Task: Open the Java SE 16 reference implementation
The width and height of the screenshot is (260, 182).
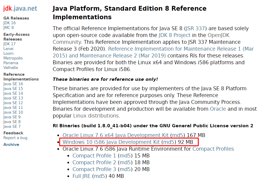Action: (13, 84)
